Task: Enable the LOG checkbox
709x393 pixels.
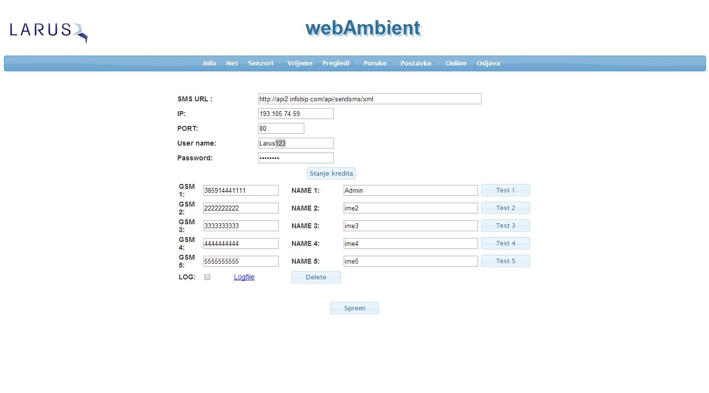Action: [x=207, y=277]
